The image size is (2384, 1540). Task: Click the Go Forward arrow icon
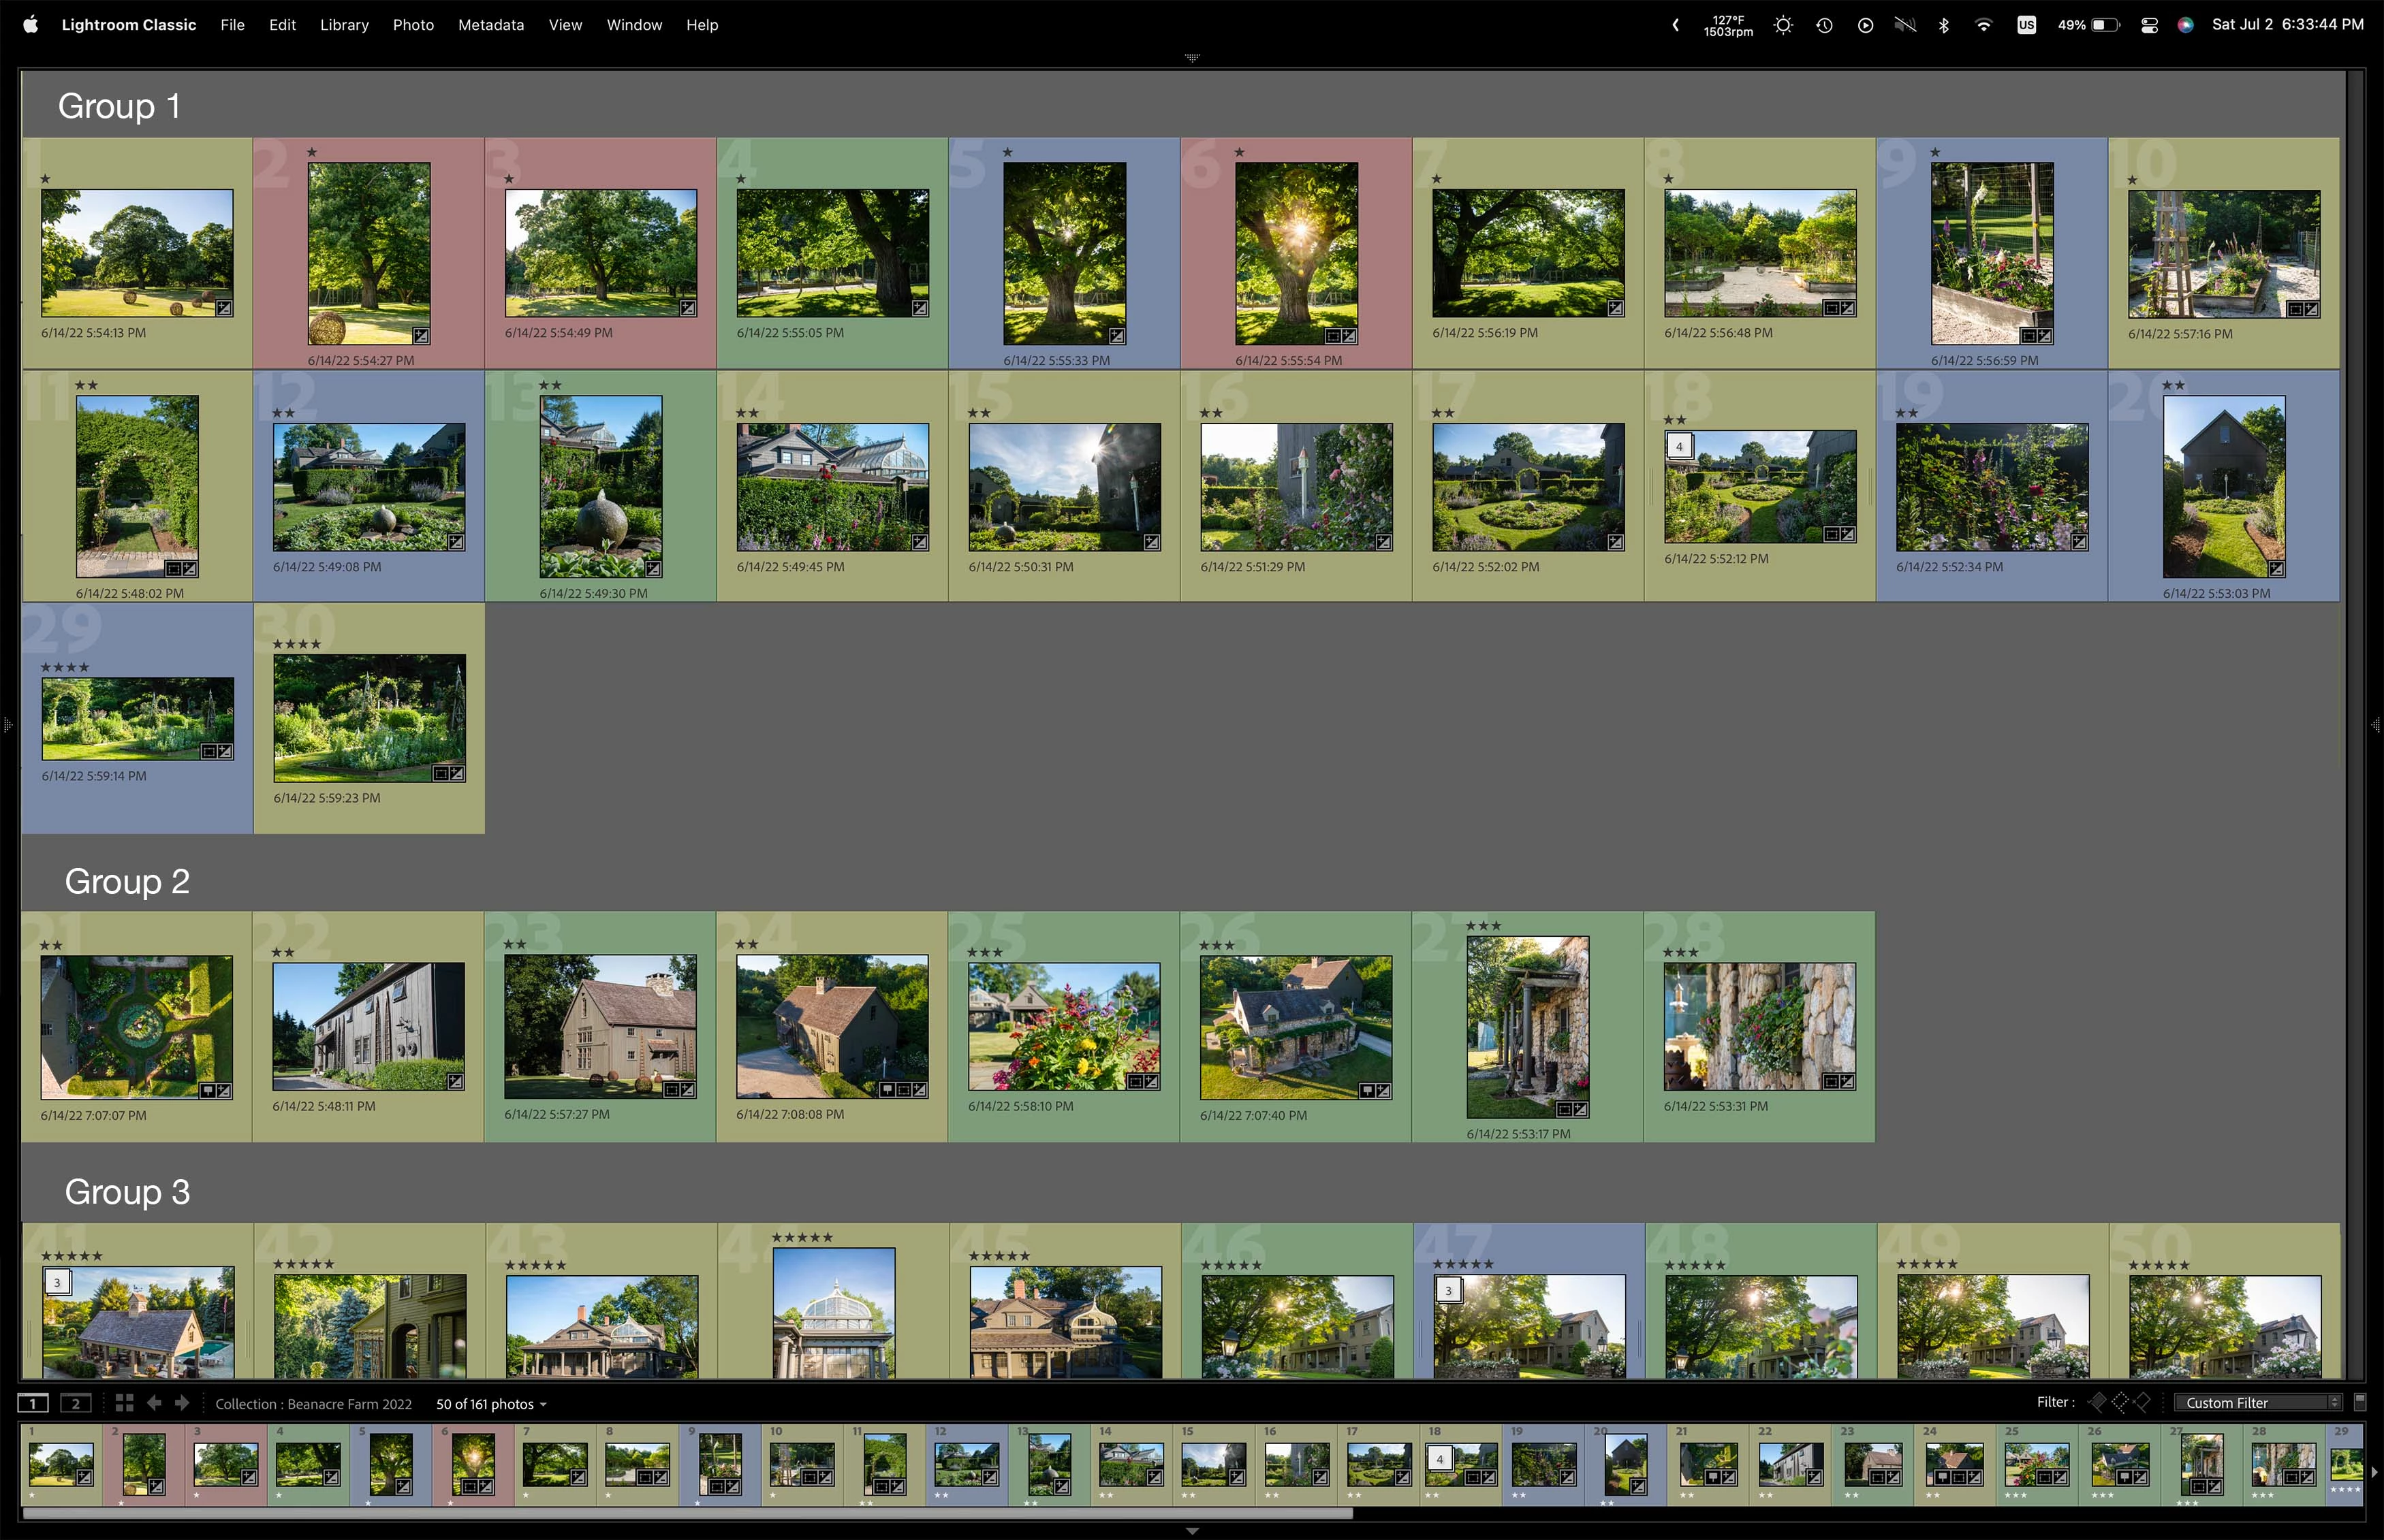[x=182, y=1403]
